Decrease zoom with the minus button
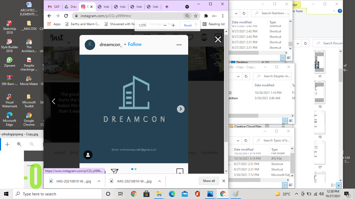 tap(165, 25)
